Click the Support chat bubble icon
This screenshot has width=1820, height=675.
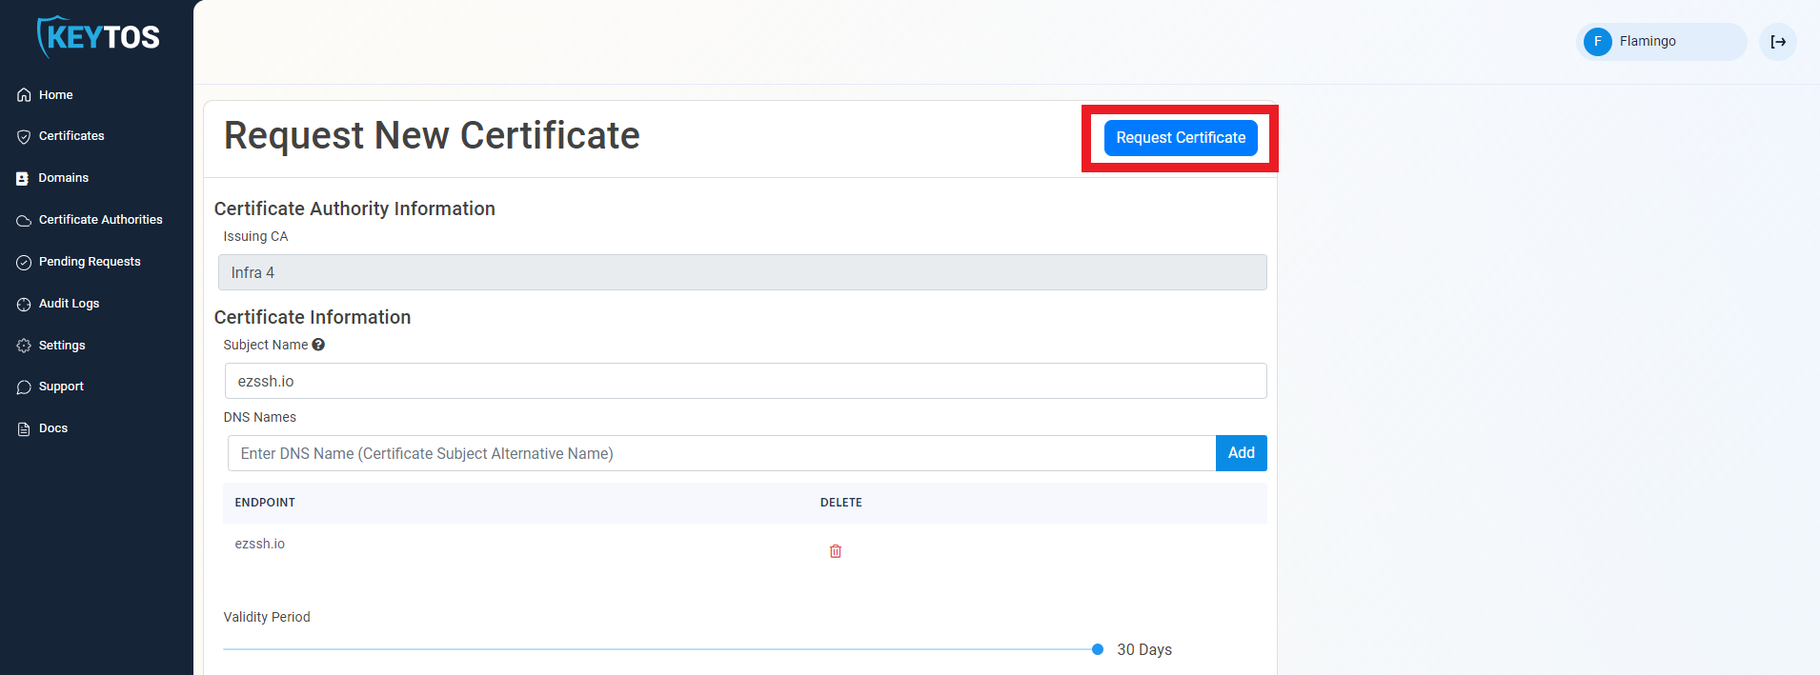pyautogui.click(x=24, y=387)
